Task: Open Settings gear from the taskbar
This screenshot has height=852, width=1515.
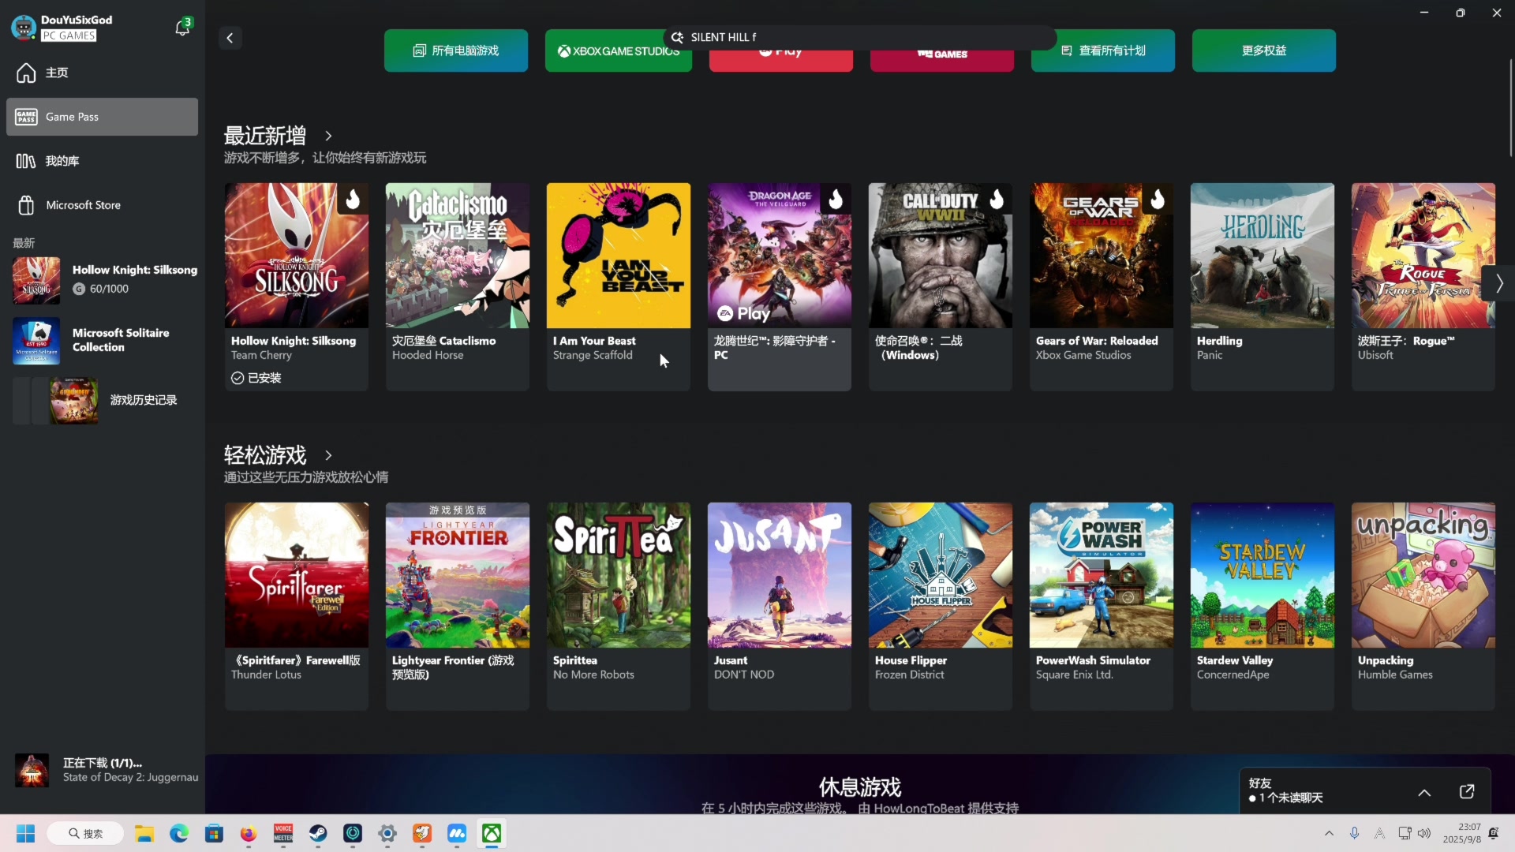Action: (x=387, y=833)
